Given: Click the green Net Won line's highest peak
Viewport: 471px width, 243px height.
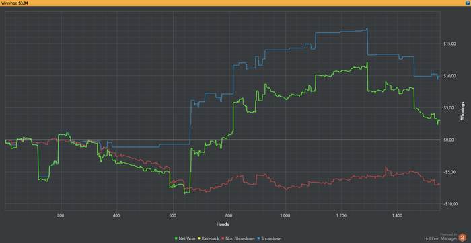Looking at the screenshot, I should (367, 62).
